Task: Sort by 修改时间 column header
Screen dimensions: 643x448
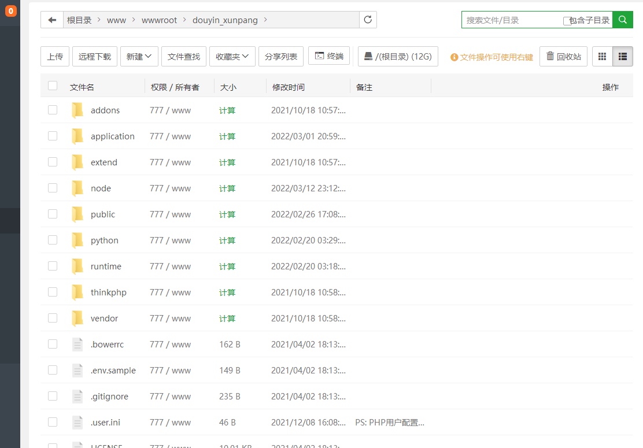Action: 289,87
